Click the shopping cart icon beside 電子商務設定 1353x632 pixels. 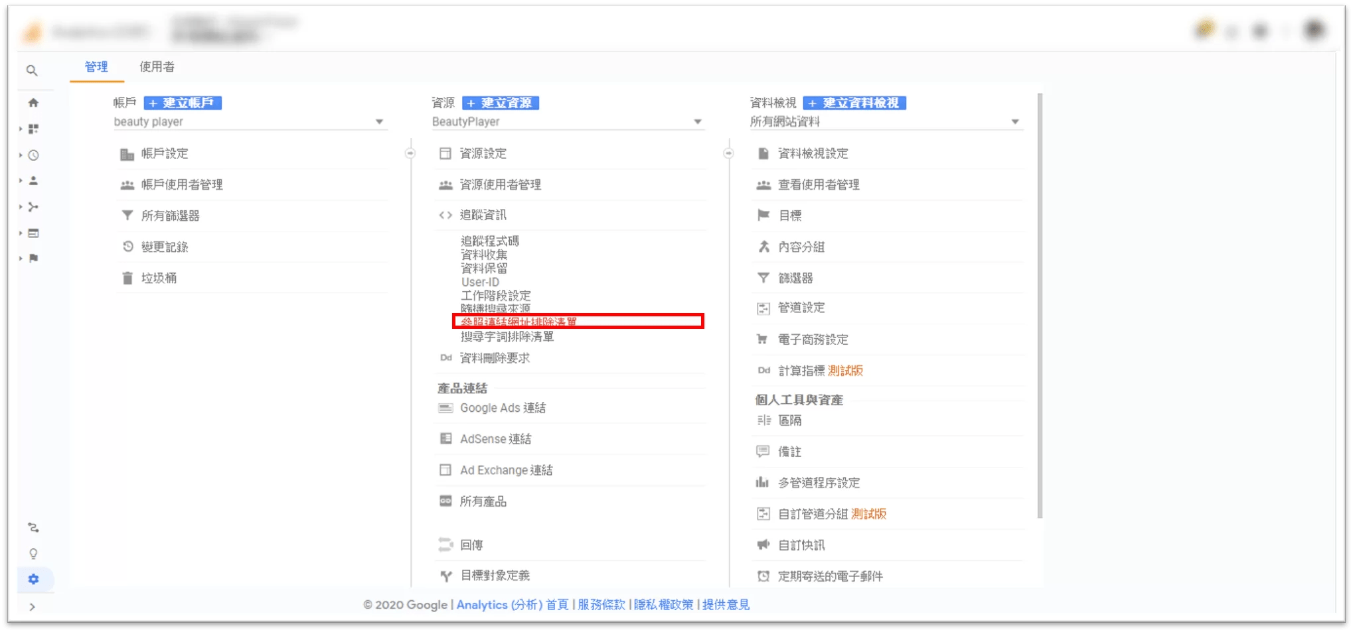[x=762, y=340]
